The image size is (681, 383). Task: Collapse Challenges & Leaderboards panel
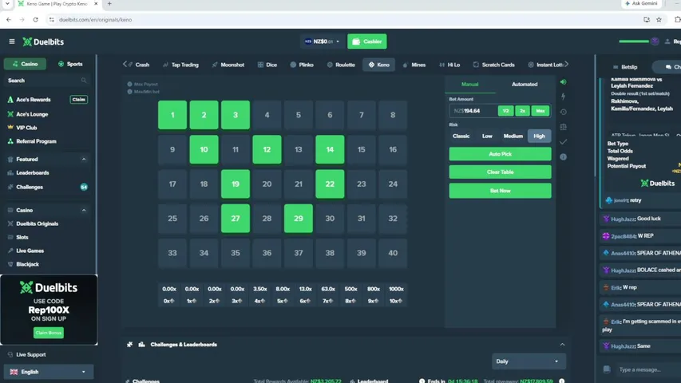562,345
